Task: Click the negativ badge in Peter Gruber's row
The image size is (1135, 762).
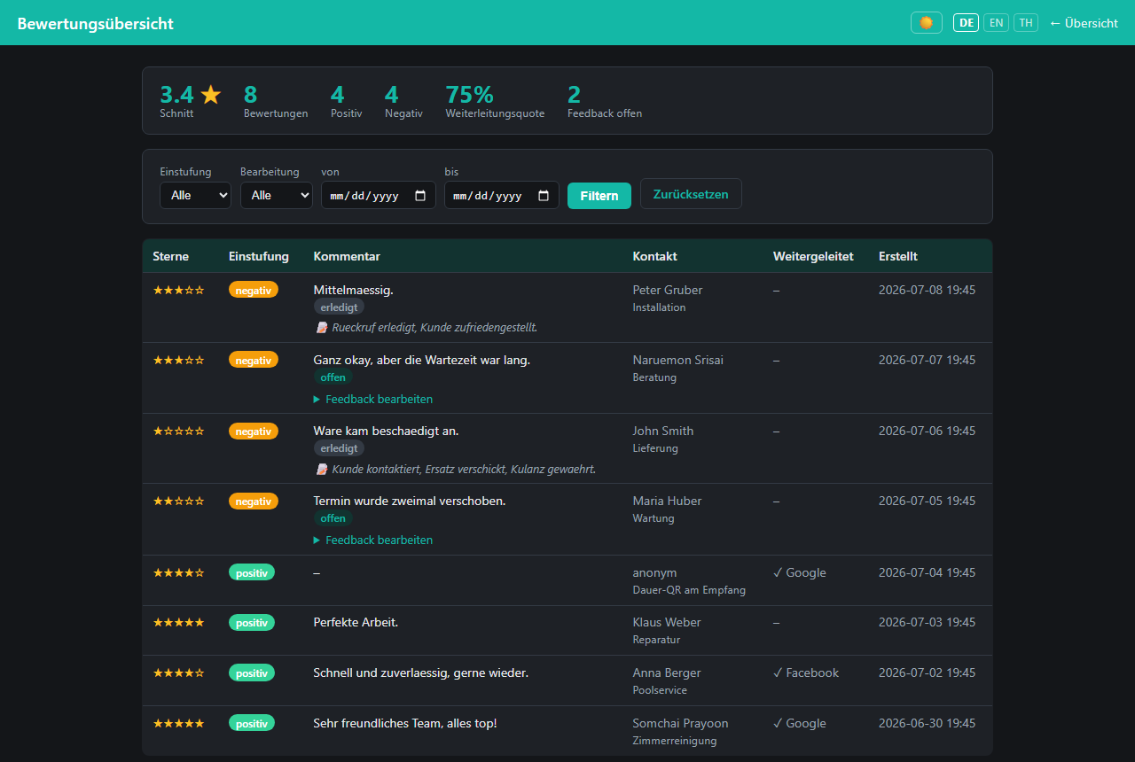Action: 254,290
